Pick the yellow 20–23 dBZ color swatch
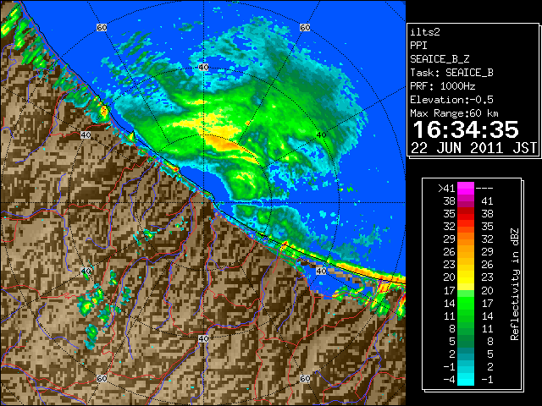Viewport: 542px width, 406px height. (x=466, y=277)
